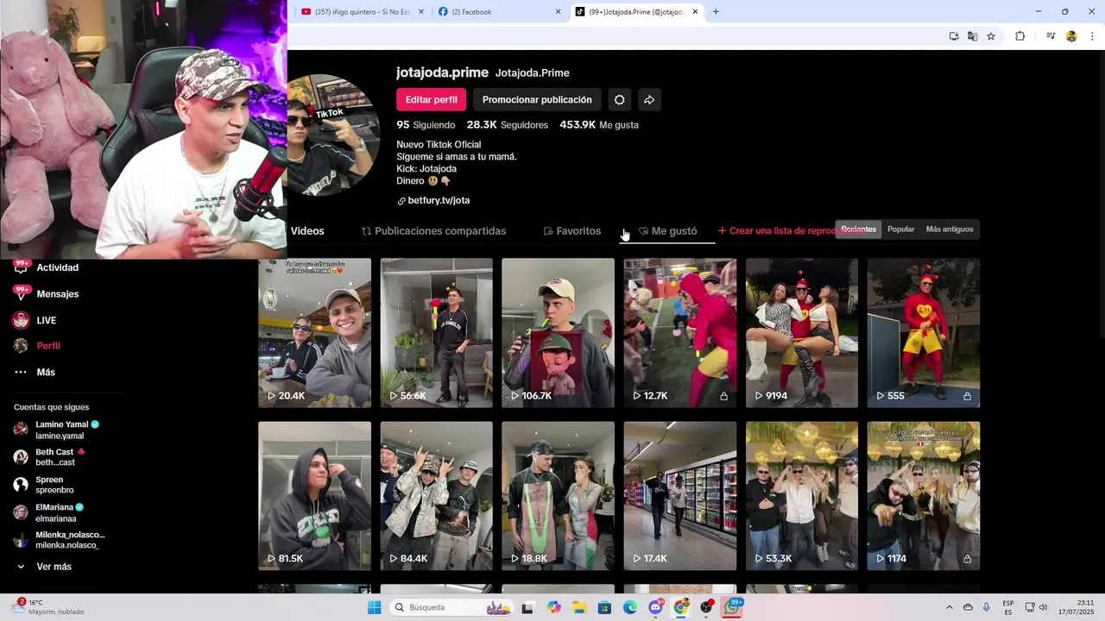Open the video with 53.3K views
Viewport: 1105px width, 621px height.
[x=802, y=496]
